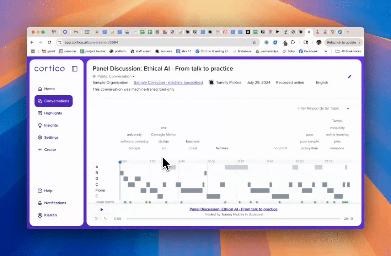Click the rewind replay icon
Viewport: 391px width, 256px height.
coord(96,218)
